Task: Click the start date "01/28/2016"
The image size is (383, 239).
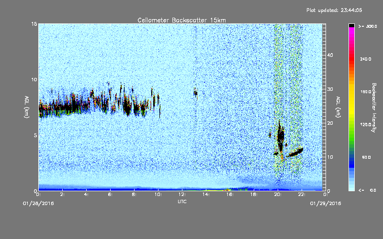Action: coord(38,203)
